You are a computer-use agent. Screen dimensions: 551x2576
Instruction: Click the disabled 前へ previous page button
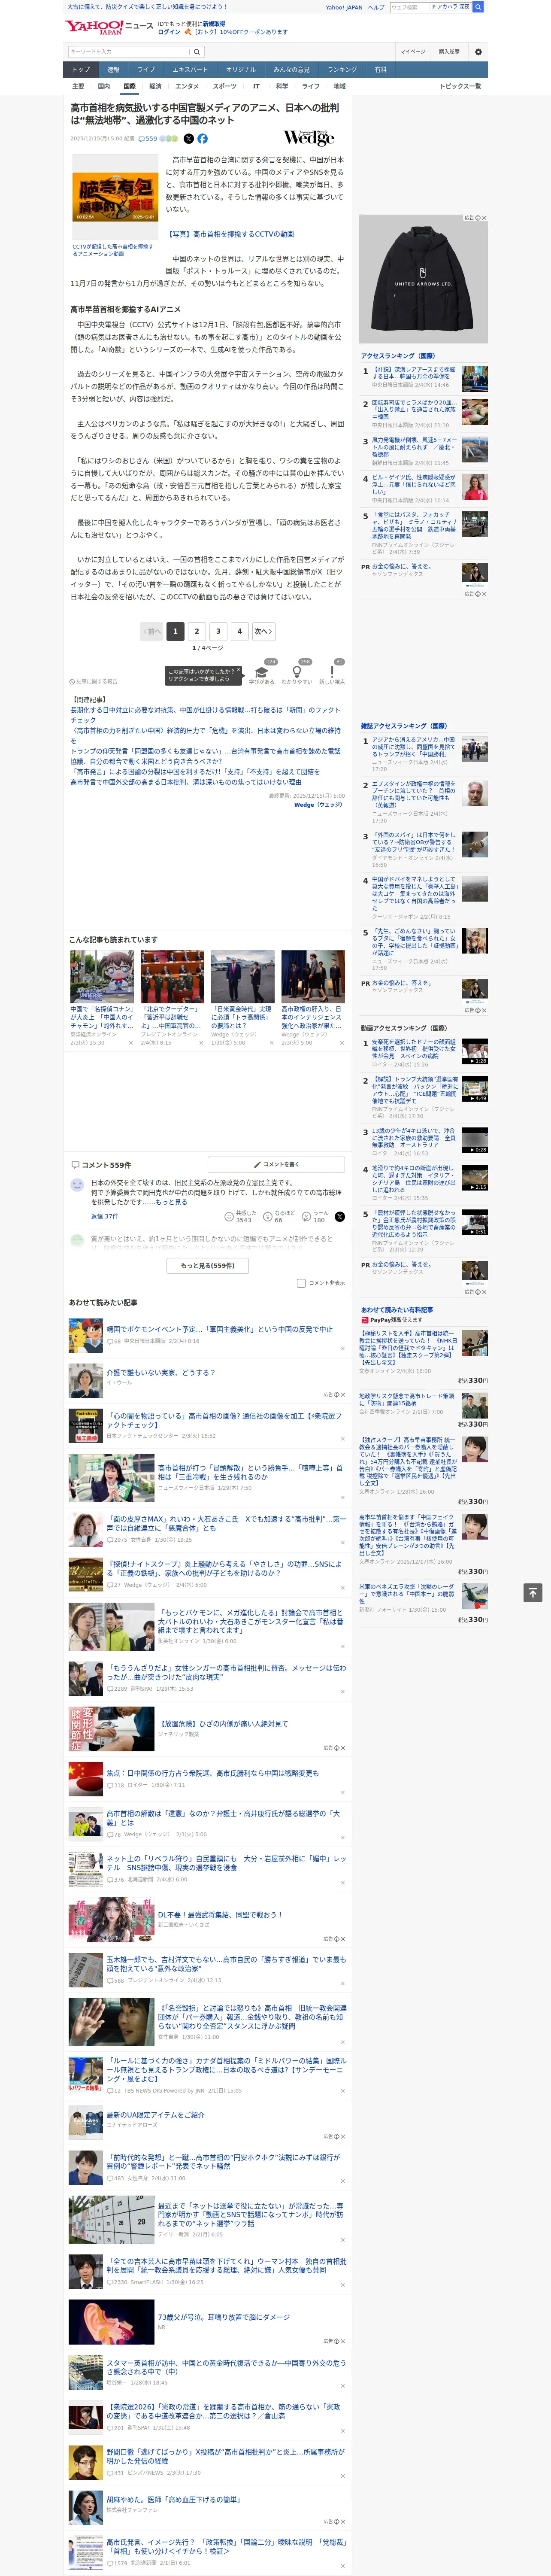151,631
